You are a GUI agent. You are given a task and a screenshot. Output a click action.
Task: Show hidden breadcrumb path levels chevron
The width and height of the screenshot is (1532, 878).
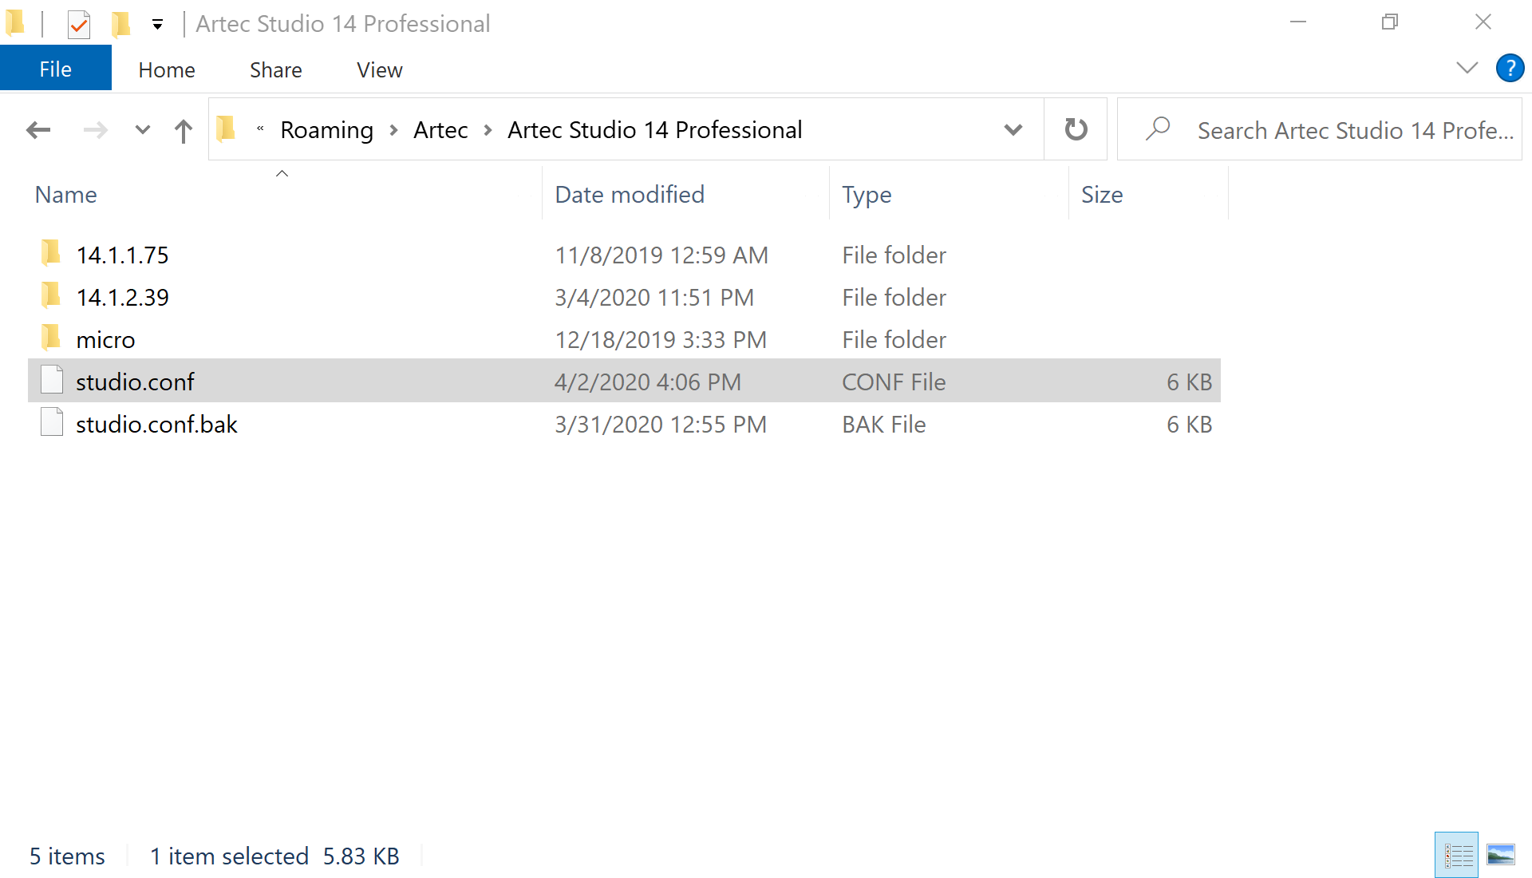point(260,129)
